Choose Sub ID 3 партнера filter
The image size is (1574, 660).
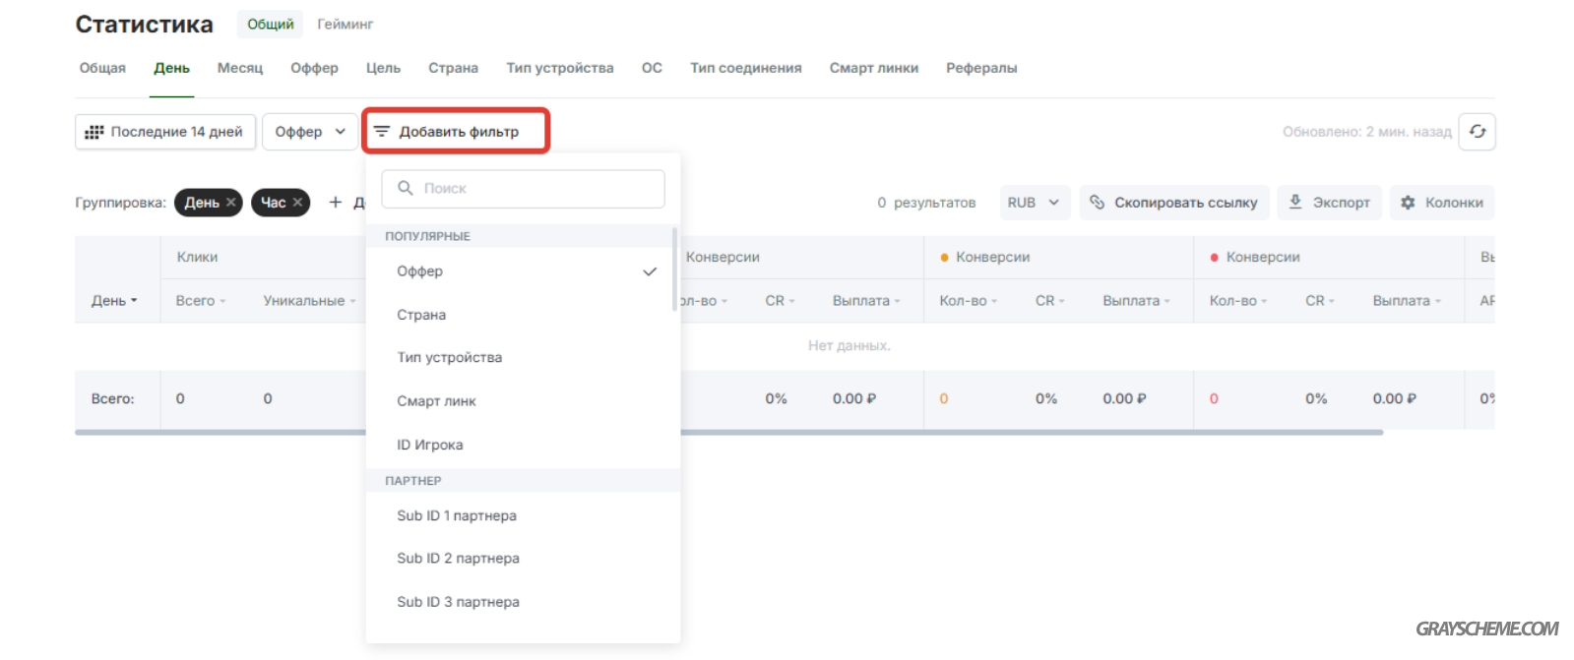pos(523,602)
